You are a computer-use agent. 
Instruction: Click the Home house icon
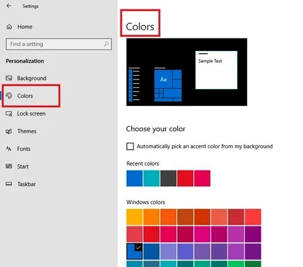[x=9, y=27]
